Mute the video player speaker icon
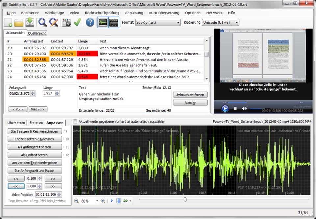 pos(244,109)
